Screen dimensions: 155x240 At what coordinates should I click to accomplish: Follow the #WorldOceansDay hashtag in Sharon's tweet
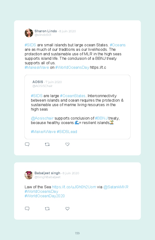pyautogui.click(x=72, y=68)
